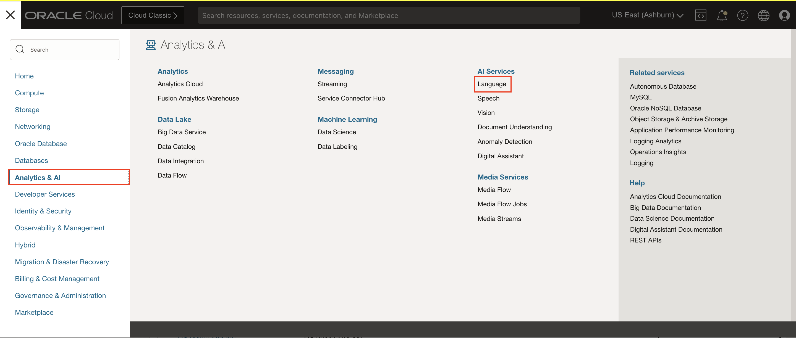This screenshot has height=338, width=796.
Task: Select Networking in the navigation menu
Action: 32,126
